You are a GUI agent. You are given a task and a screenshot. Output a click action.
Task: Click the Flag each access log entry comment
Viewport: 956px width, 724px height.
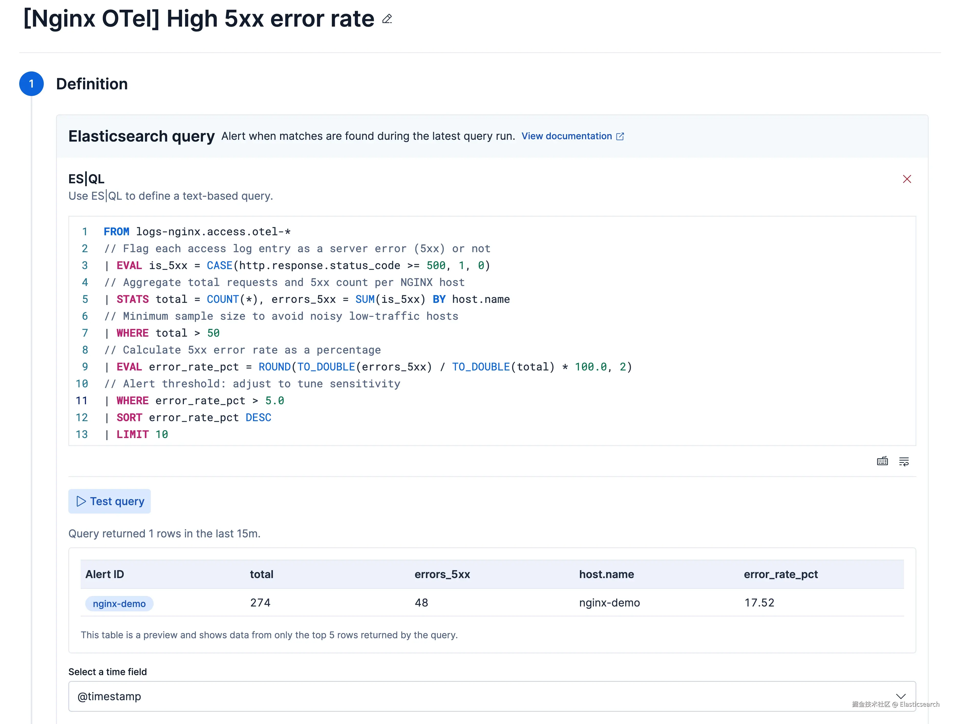click(x=297, y=249)
